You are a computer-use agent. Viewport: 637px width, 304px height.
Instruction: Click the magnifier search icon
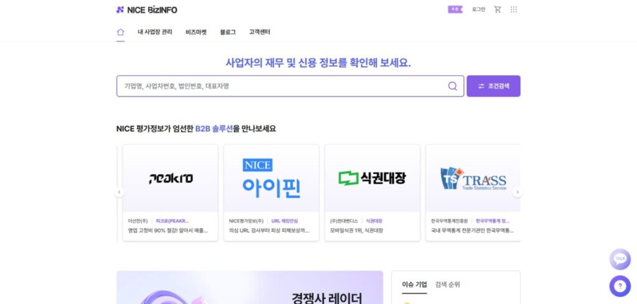[x=453, y=86]
